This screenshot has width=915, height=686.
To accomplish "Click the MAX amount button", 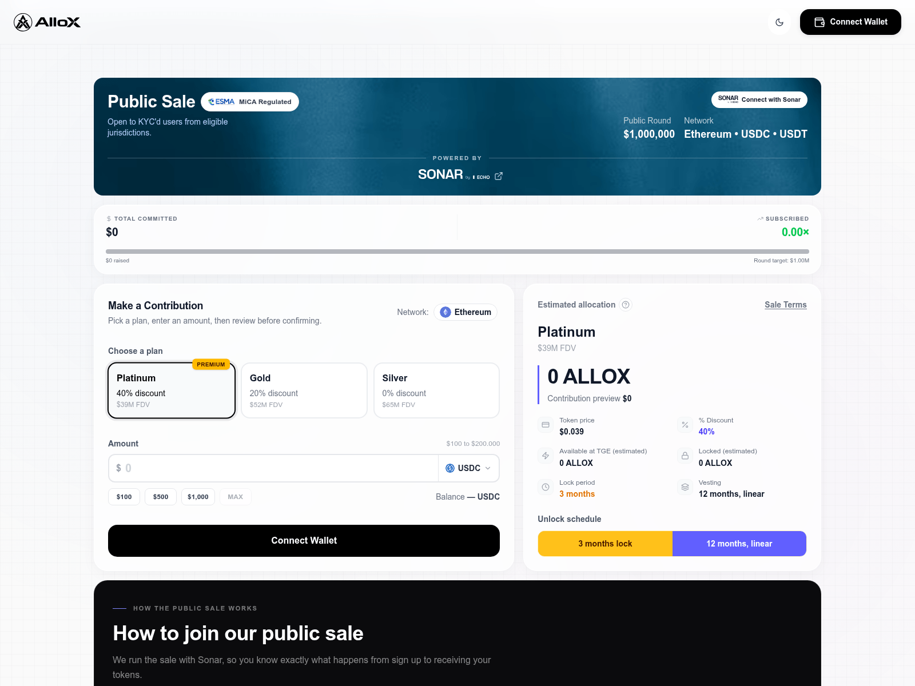I will click(236, 497).
